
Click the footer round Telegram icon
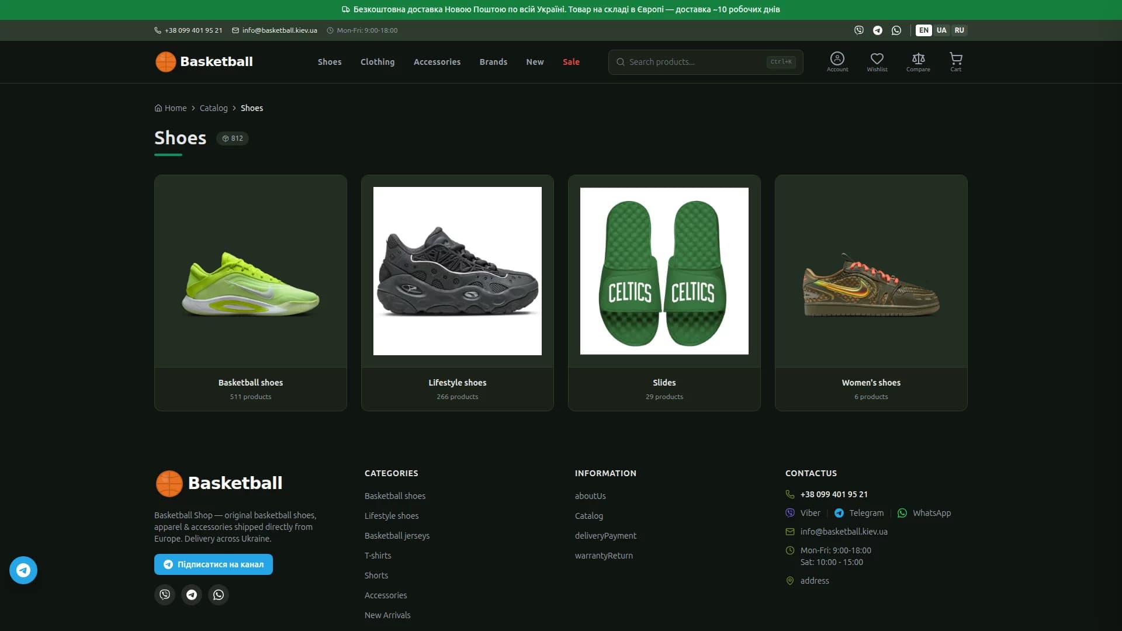point(192,594)
